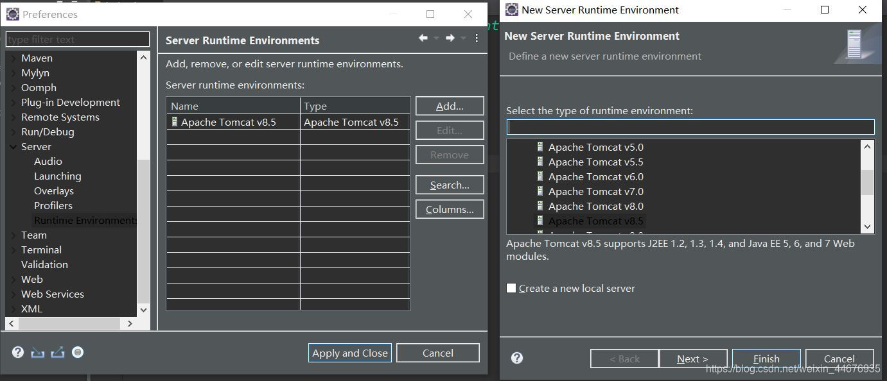Enable Create a new local server checkbox
Image resolution: width=887 pixels, height=381 pixels.
[x=511, y=288]
